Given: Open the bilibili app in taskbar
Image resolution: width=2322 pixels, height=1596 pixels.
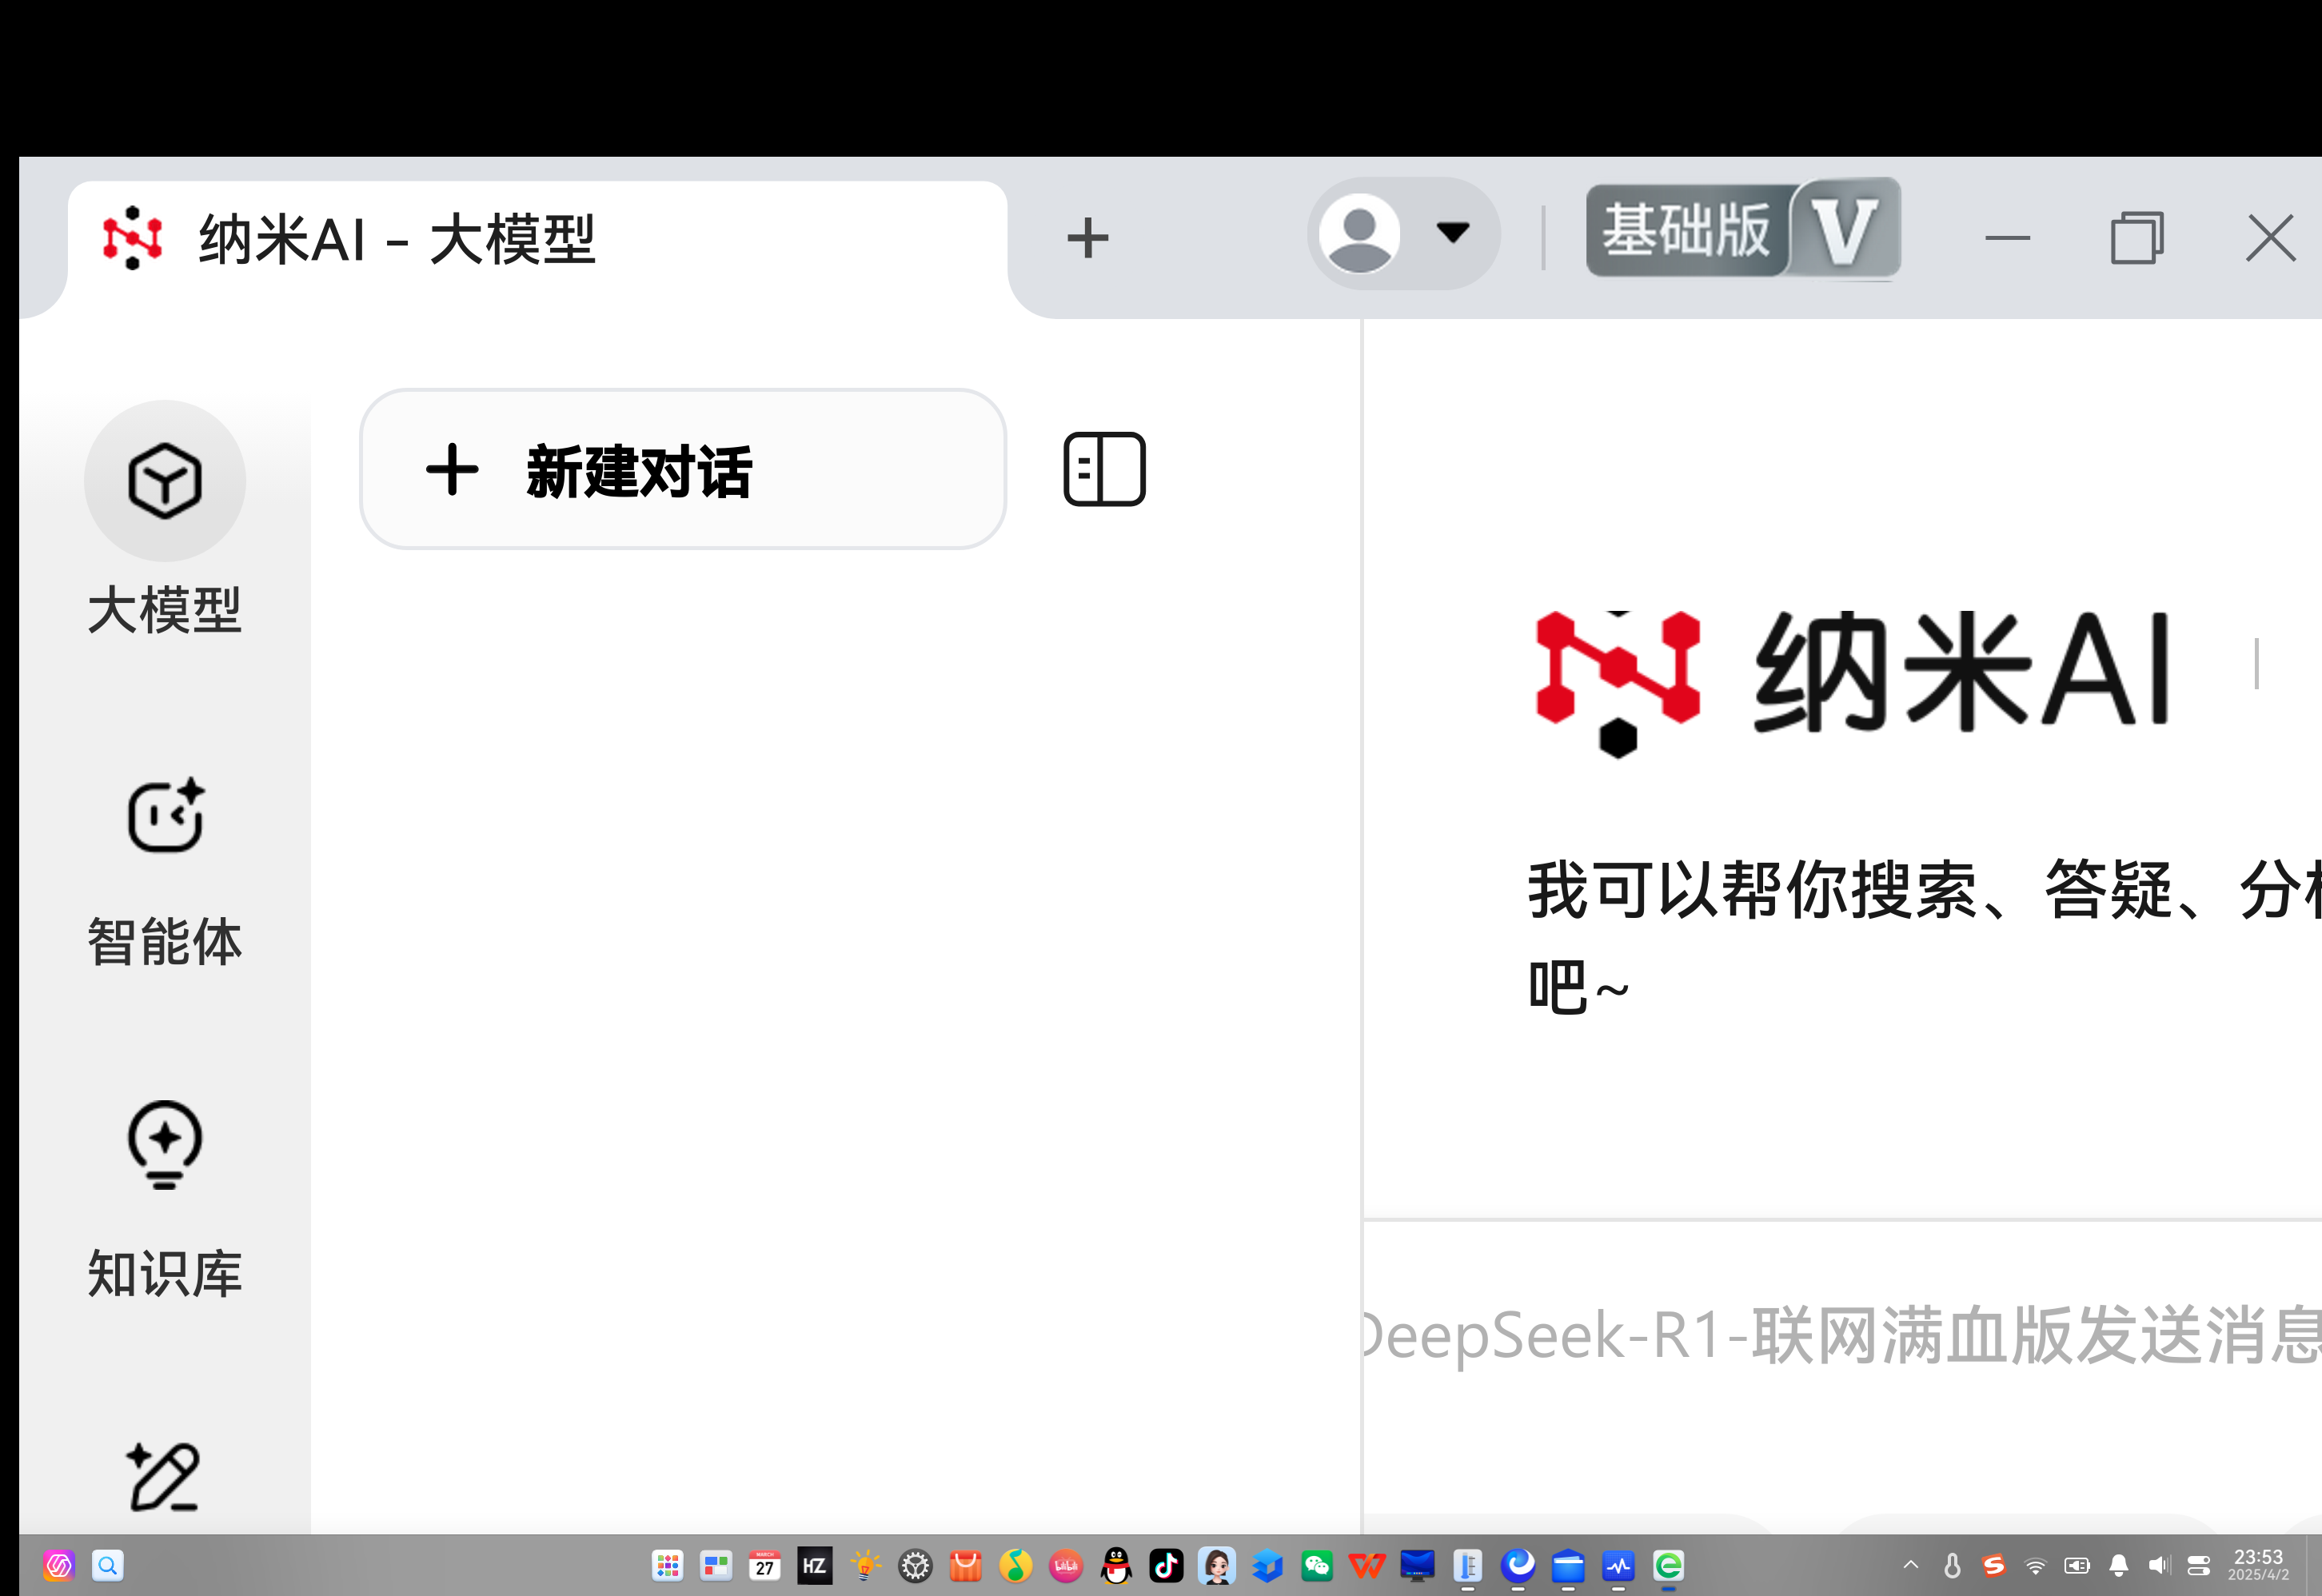Looking at the screenshot, I should [x=1066, y=1565].
